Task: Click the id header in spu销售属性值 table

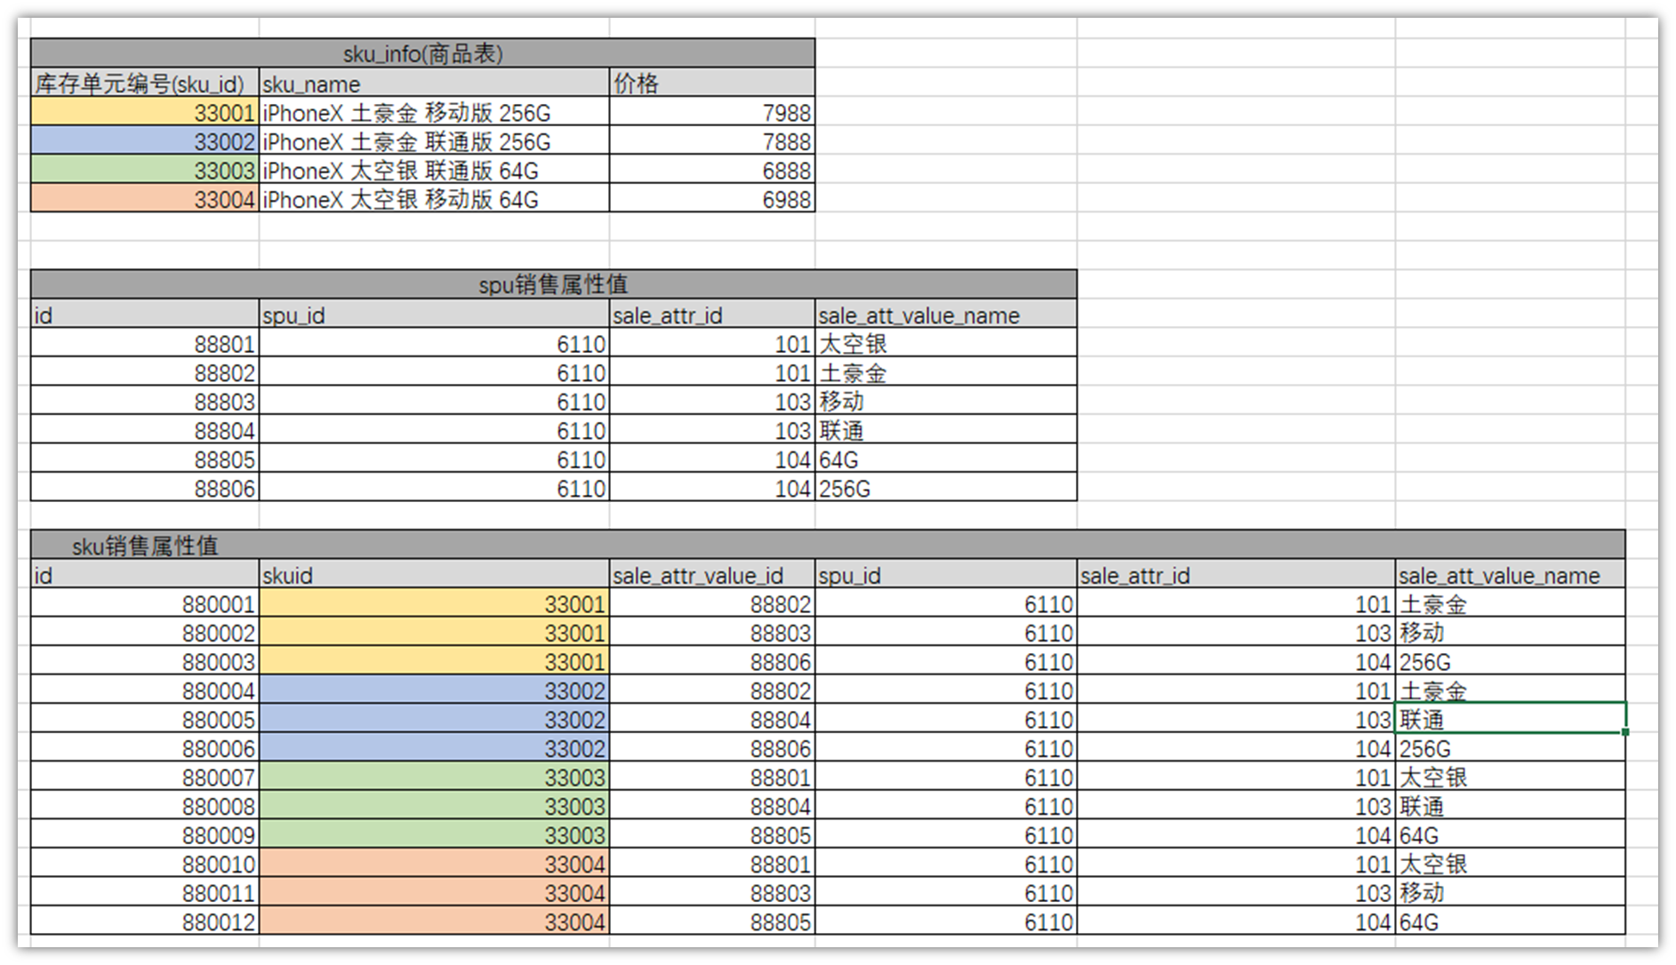Action: click(x=145, y=314)
